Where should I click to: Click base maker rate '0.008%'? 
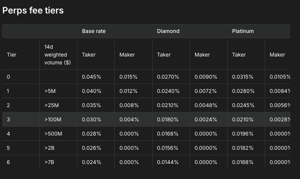[x=129, y=105]
